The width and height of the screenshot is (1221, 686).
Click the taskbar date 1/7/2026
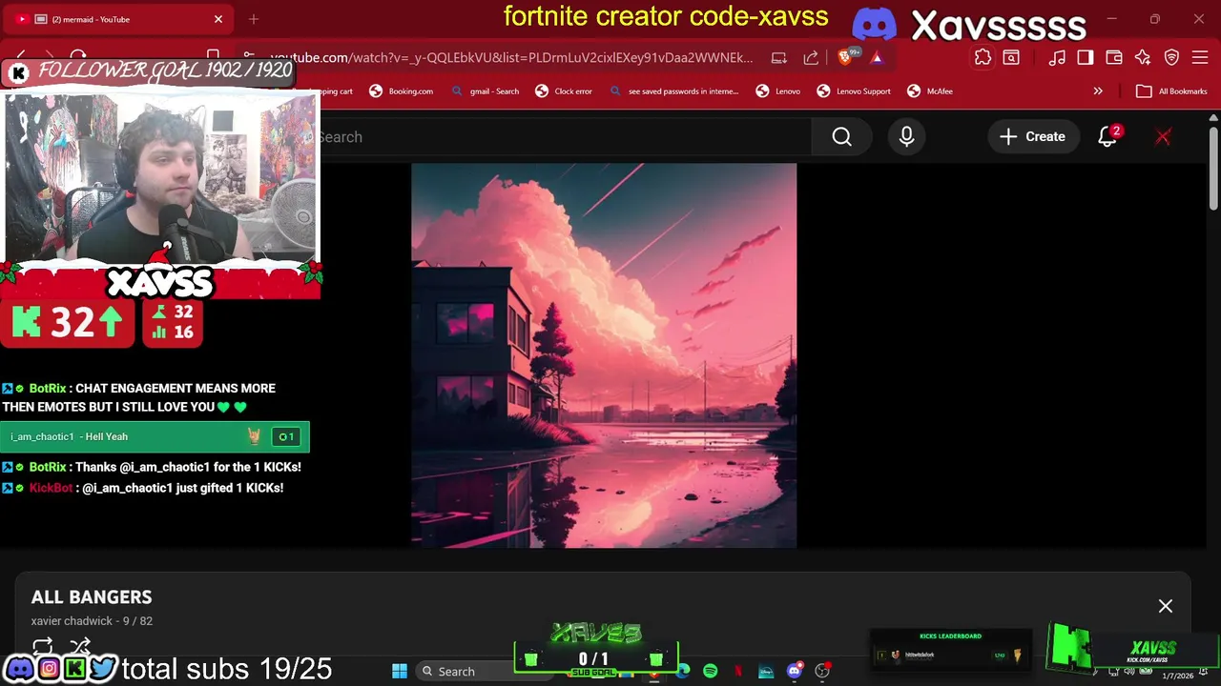pos(1178,676)
